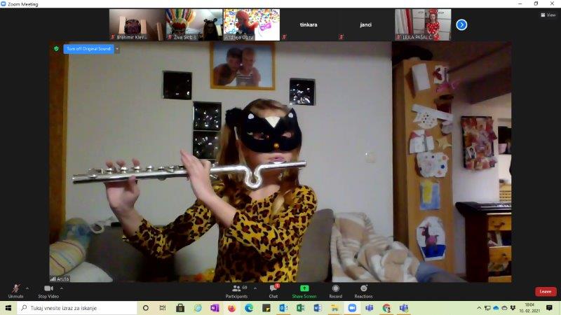This screenshot has width=561, height=315.
Task: Open Chrome from taskbar
Action: pyautogui.click(x=386, y=308)
